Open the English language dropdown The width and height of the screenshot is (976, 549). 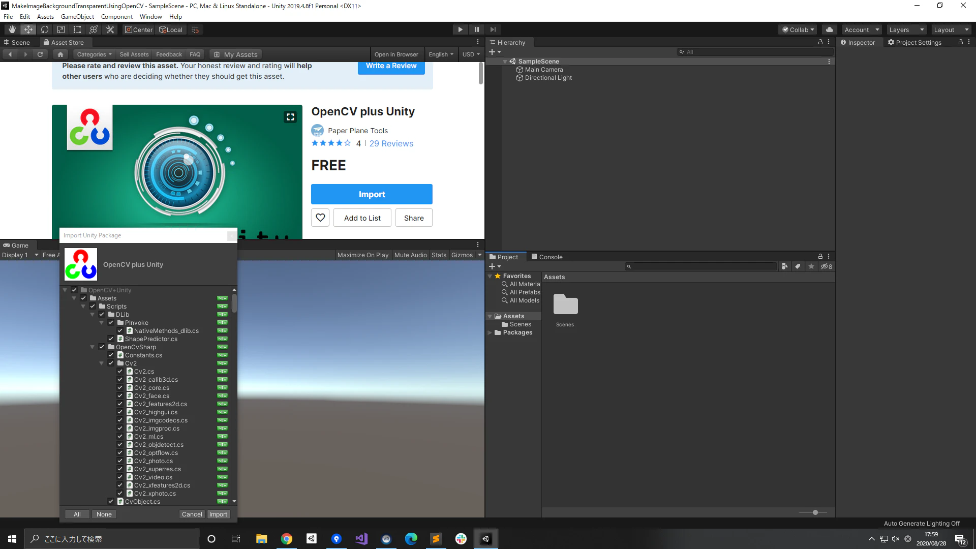(441, 54)
